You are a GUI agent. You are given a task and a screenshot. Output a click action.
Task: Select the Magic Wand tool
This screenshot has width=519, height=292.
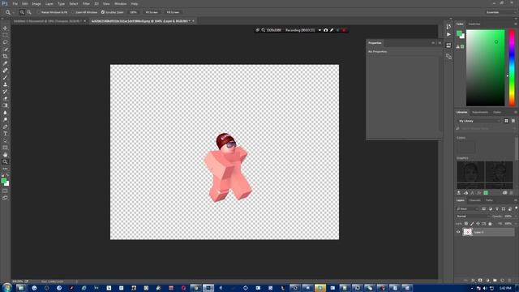tap(5, 49)
